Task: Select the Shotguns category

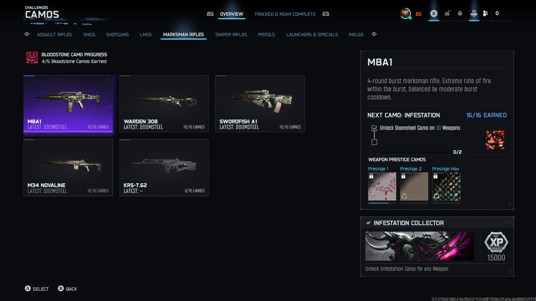Action: [117, 35]
